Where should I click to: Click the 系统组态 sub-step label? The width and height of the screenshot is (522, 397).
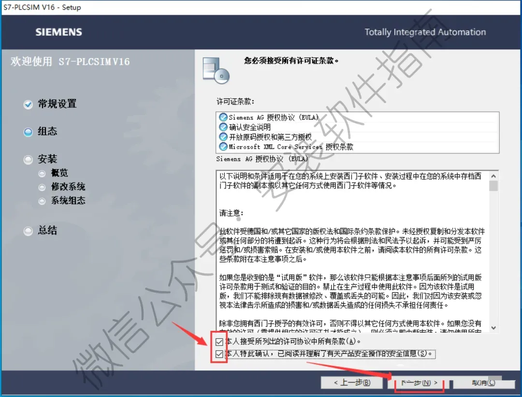click(68, 201)
